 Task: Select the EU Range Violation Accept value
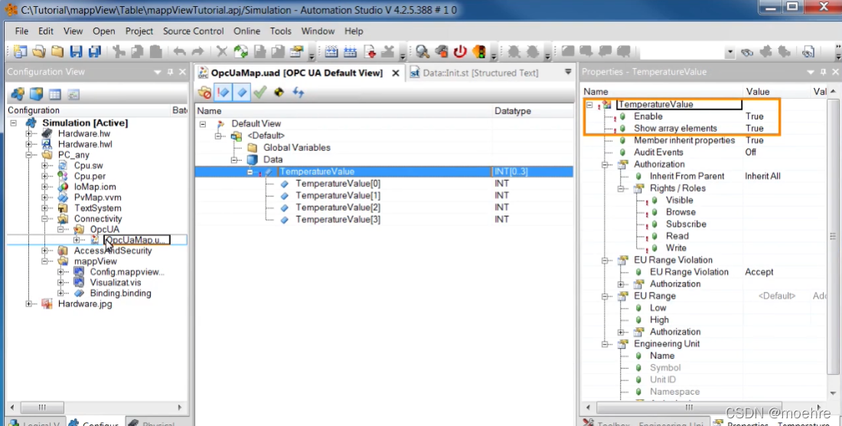coord(759,272)
